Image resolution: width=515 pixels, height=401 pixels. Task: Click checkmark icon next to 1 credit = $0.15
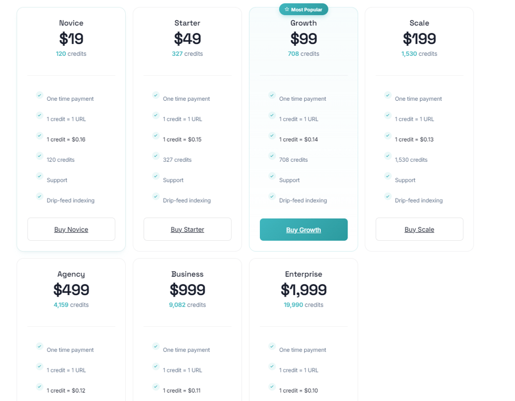pyautogui.click(x=155, y=136)
